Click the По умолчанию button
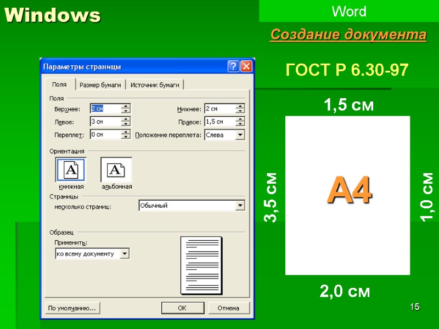Screen dimensions: 439x329 (72, 308)
